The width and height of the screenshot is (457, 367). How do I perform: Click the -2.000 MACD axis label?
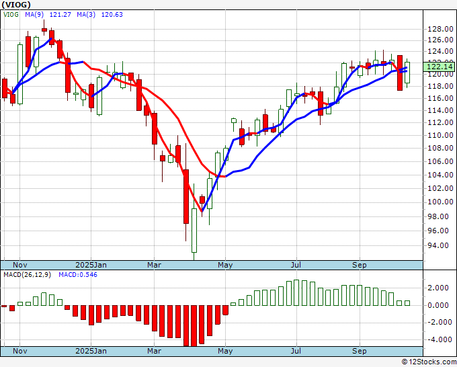click(x=438, y=323)
